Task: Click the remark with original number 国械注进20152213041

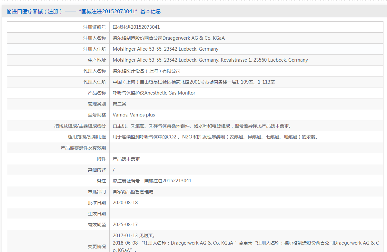Action: pyautogui.click(x=152, y=181)
